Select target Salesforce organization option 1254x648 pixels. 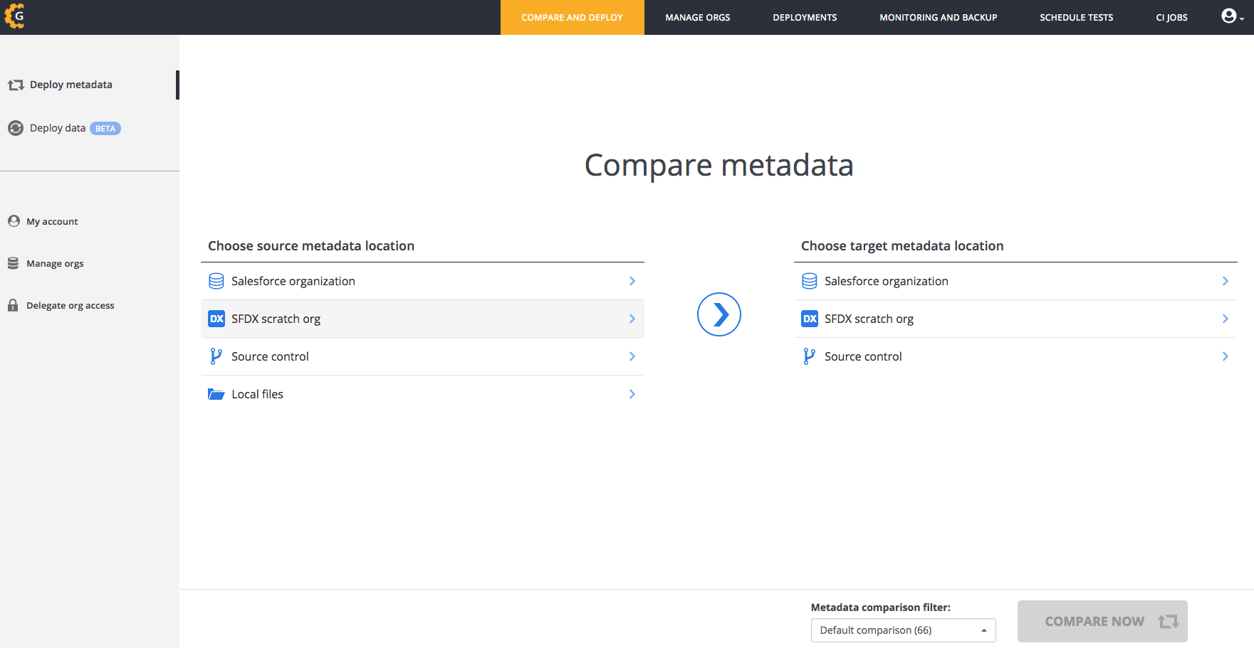click(x=886, y=281)
